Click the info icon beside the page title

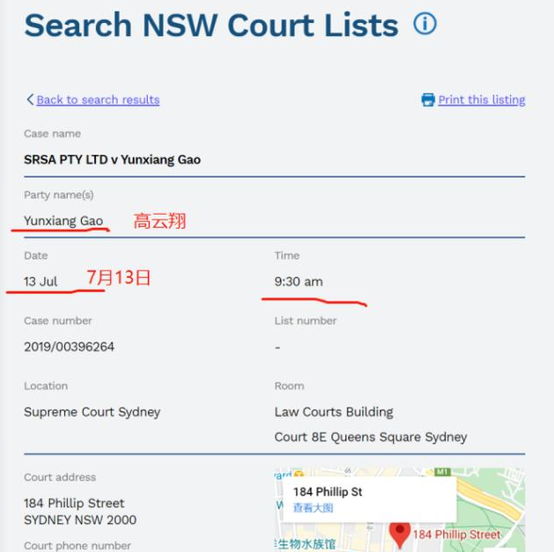pos(425,24)
